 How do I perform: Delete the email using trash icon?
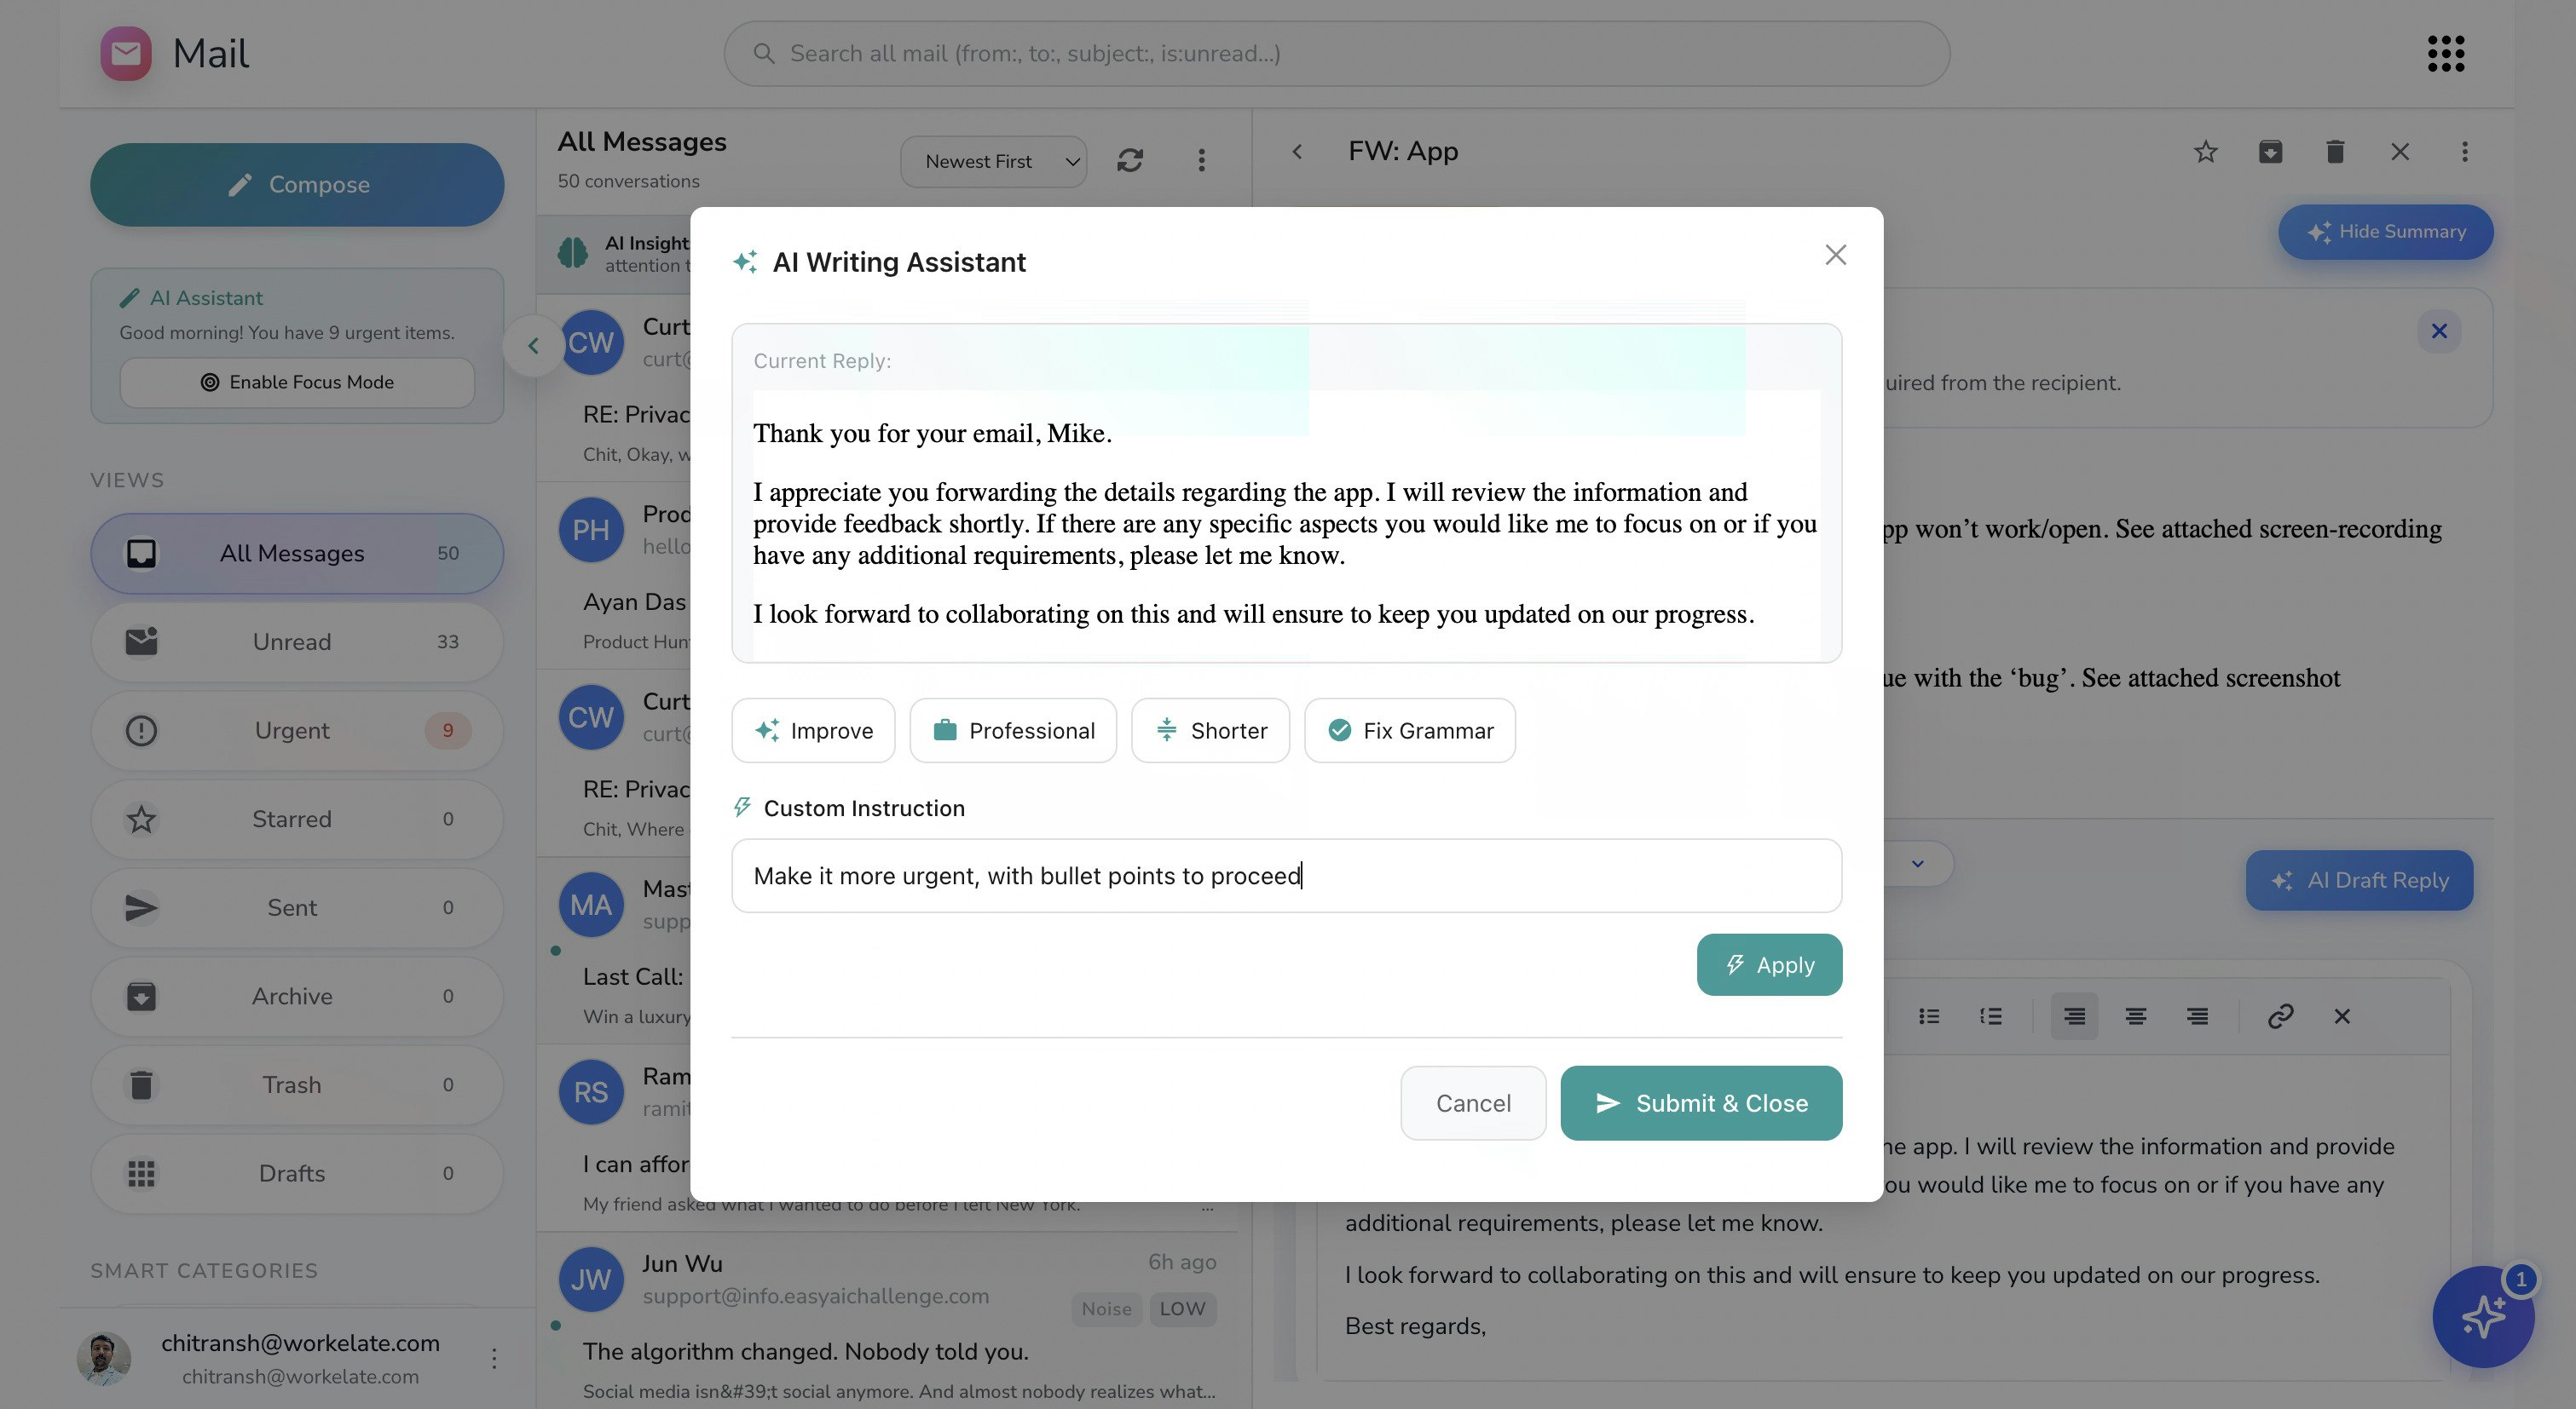pyautogui.click(x=2335, y=152)
